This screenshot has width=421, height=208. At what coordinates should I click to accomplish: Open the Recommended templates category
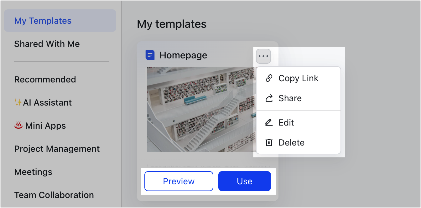point(45,79)
